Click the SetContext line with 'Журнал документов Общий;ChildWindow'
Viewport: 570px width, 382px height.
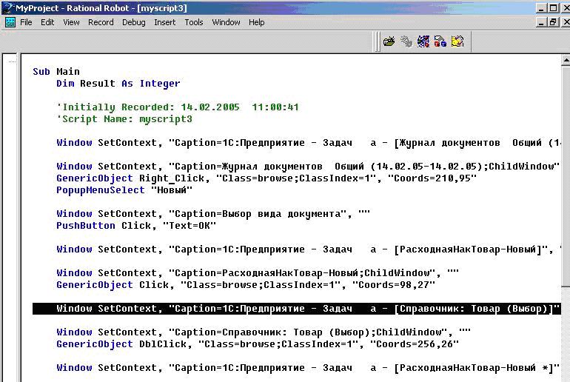point(308,167)
